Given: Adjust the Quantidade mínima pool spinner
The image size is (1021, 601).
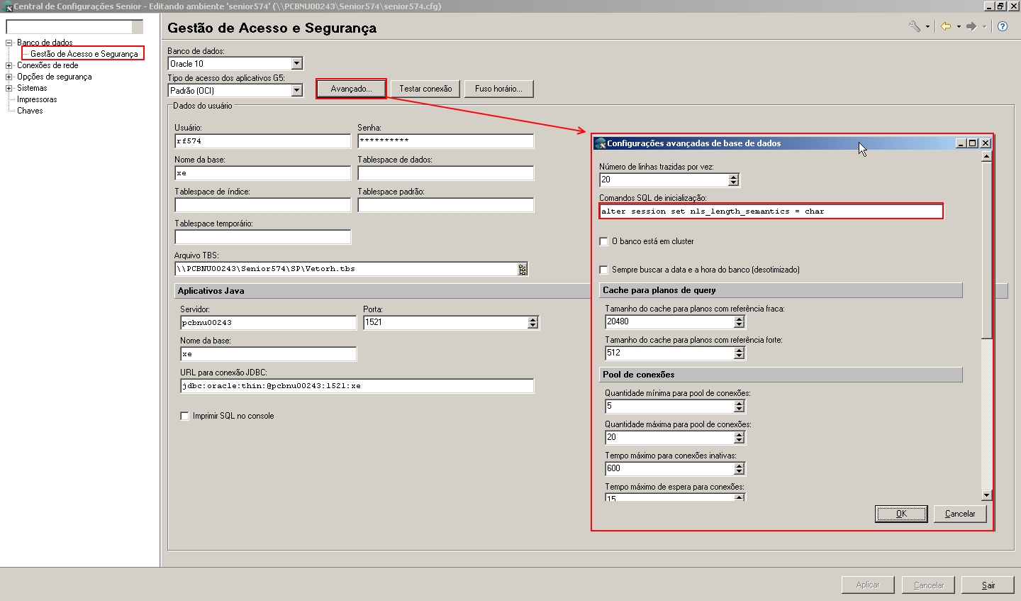Looking at the screenshot, I should point(740,407).
